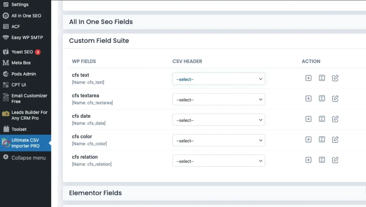This screenshot has height=207, width=366.
Task: Open CSV header dropdown for cfs text
Action: [x=218, y=79]
